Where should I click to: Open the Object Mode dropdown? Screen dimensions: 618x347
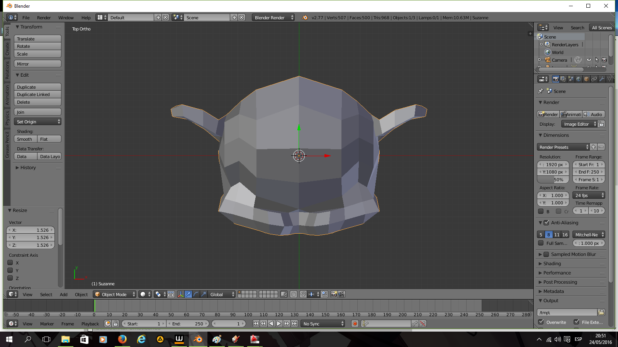pyautogui.click(x=115, y=294)
